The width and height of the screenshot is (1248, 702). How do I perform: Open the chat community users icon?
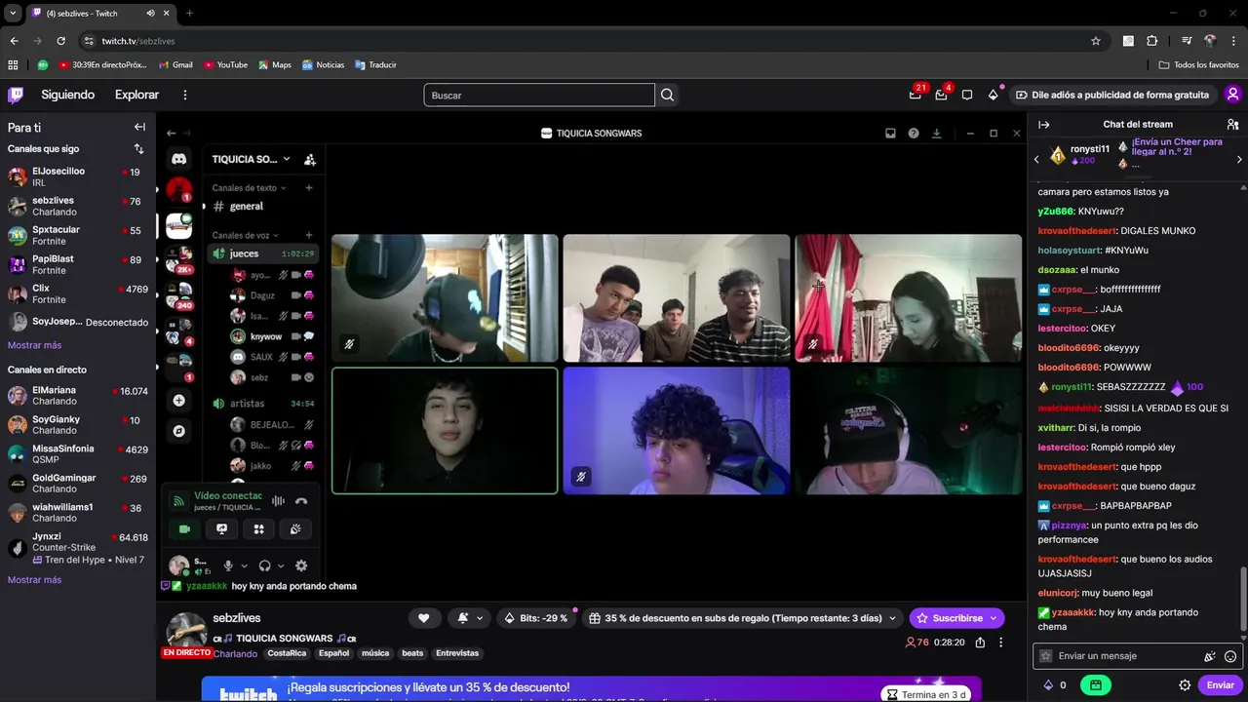1232,125
